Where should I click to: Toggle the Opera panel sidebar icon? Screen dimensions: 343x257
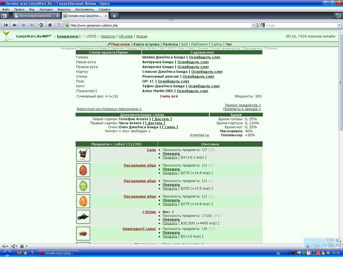[x=4, y=16]
